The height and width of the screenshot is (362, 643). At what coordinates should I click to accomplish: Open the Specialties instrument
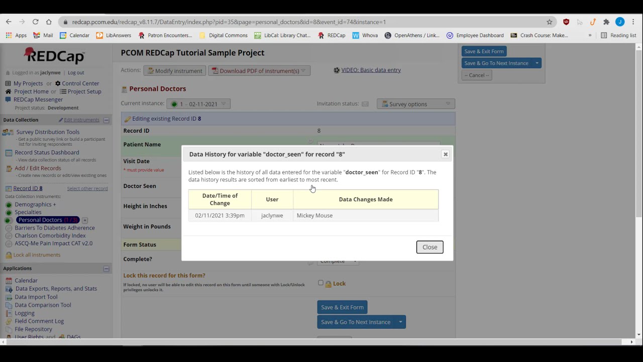[28, 212]
